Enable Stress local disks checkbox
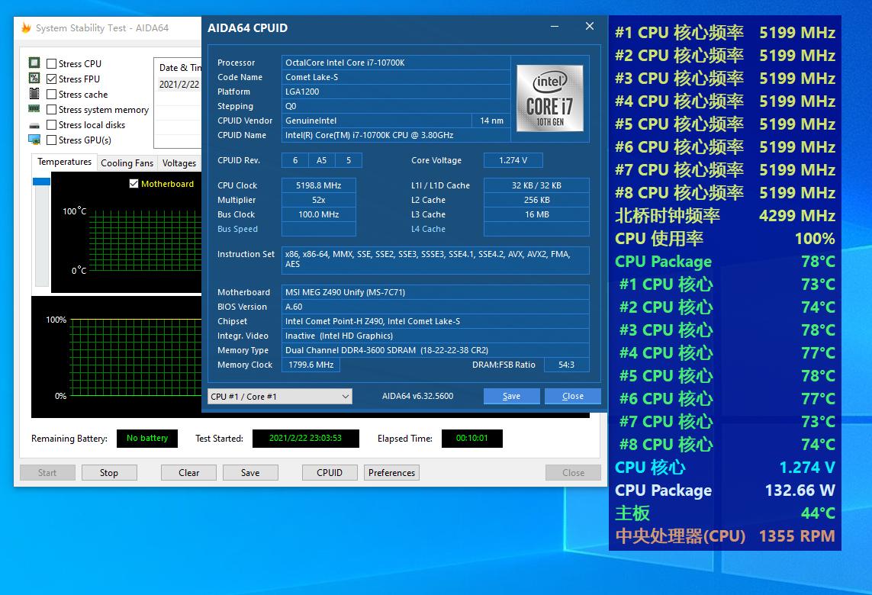The height and width of the screenshot is (595, 872). [x=52, y=124]
